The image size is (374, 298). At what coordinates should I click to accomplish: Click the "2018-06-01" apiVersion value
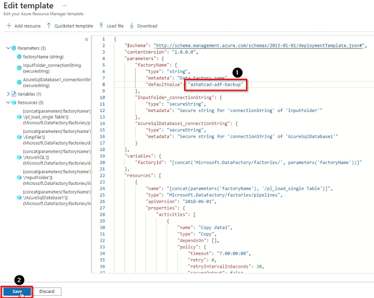point(198,201)
